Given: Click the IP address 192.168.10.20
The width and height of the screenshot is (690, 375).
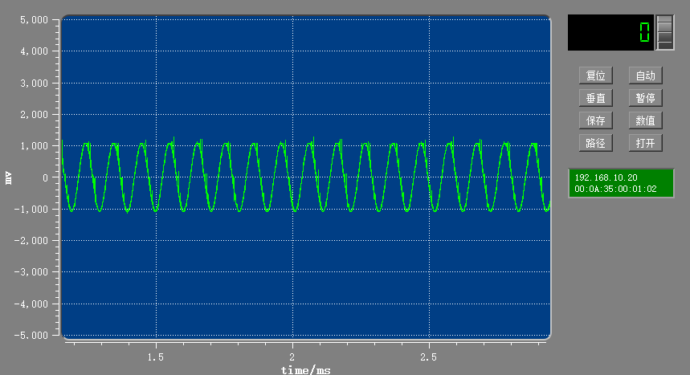Looking at the screenshot, I should click(606, 177).
